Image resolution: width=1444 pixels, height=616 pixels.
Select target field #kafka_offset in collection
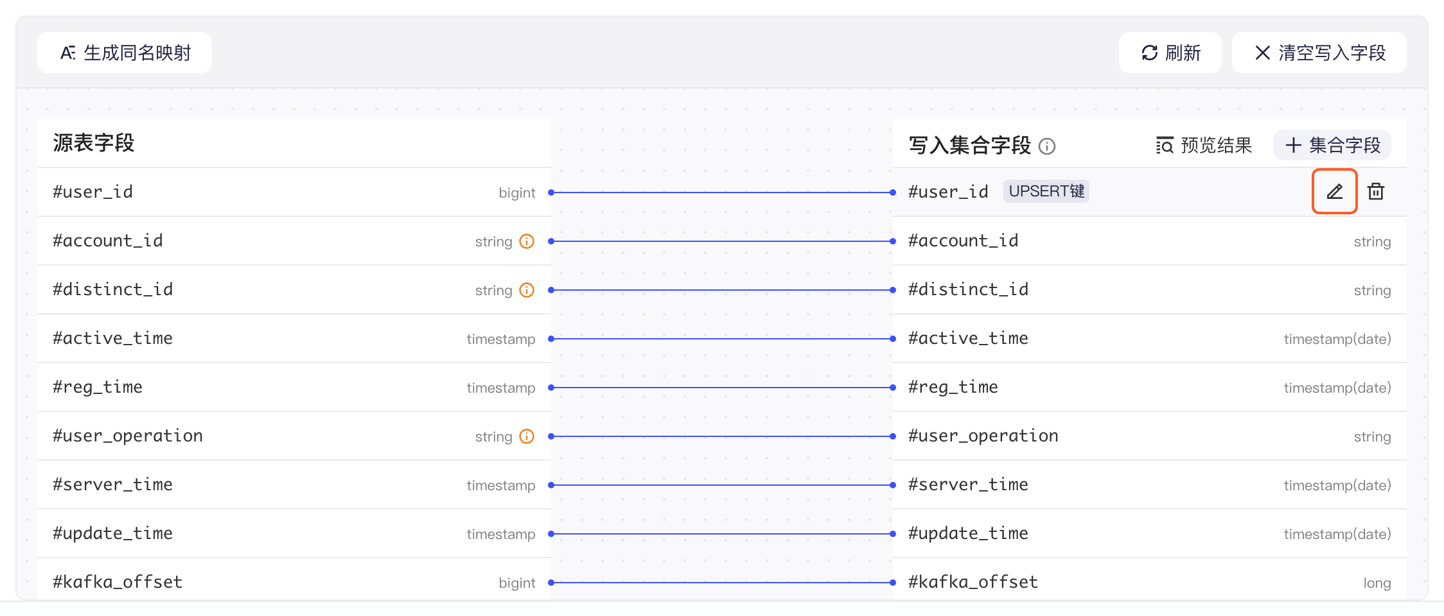tap(1150, 579)
